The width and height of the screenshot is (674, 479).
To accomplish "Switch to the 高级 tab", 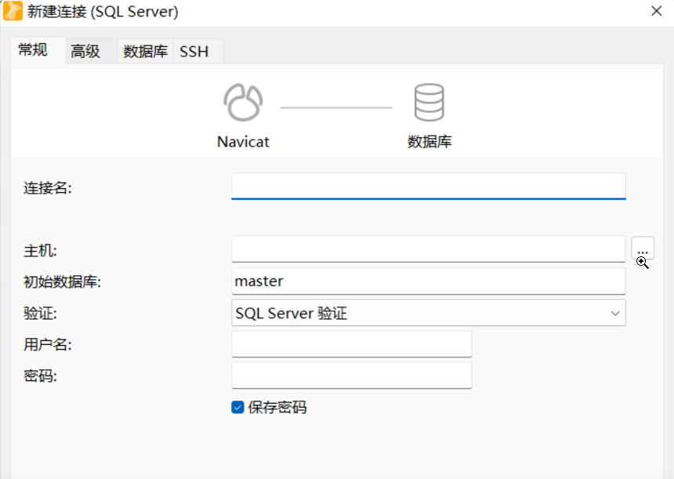I will [85, 52].
